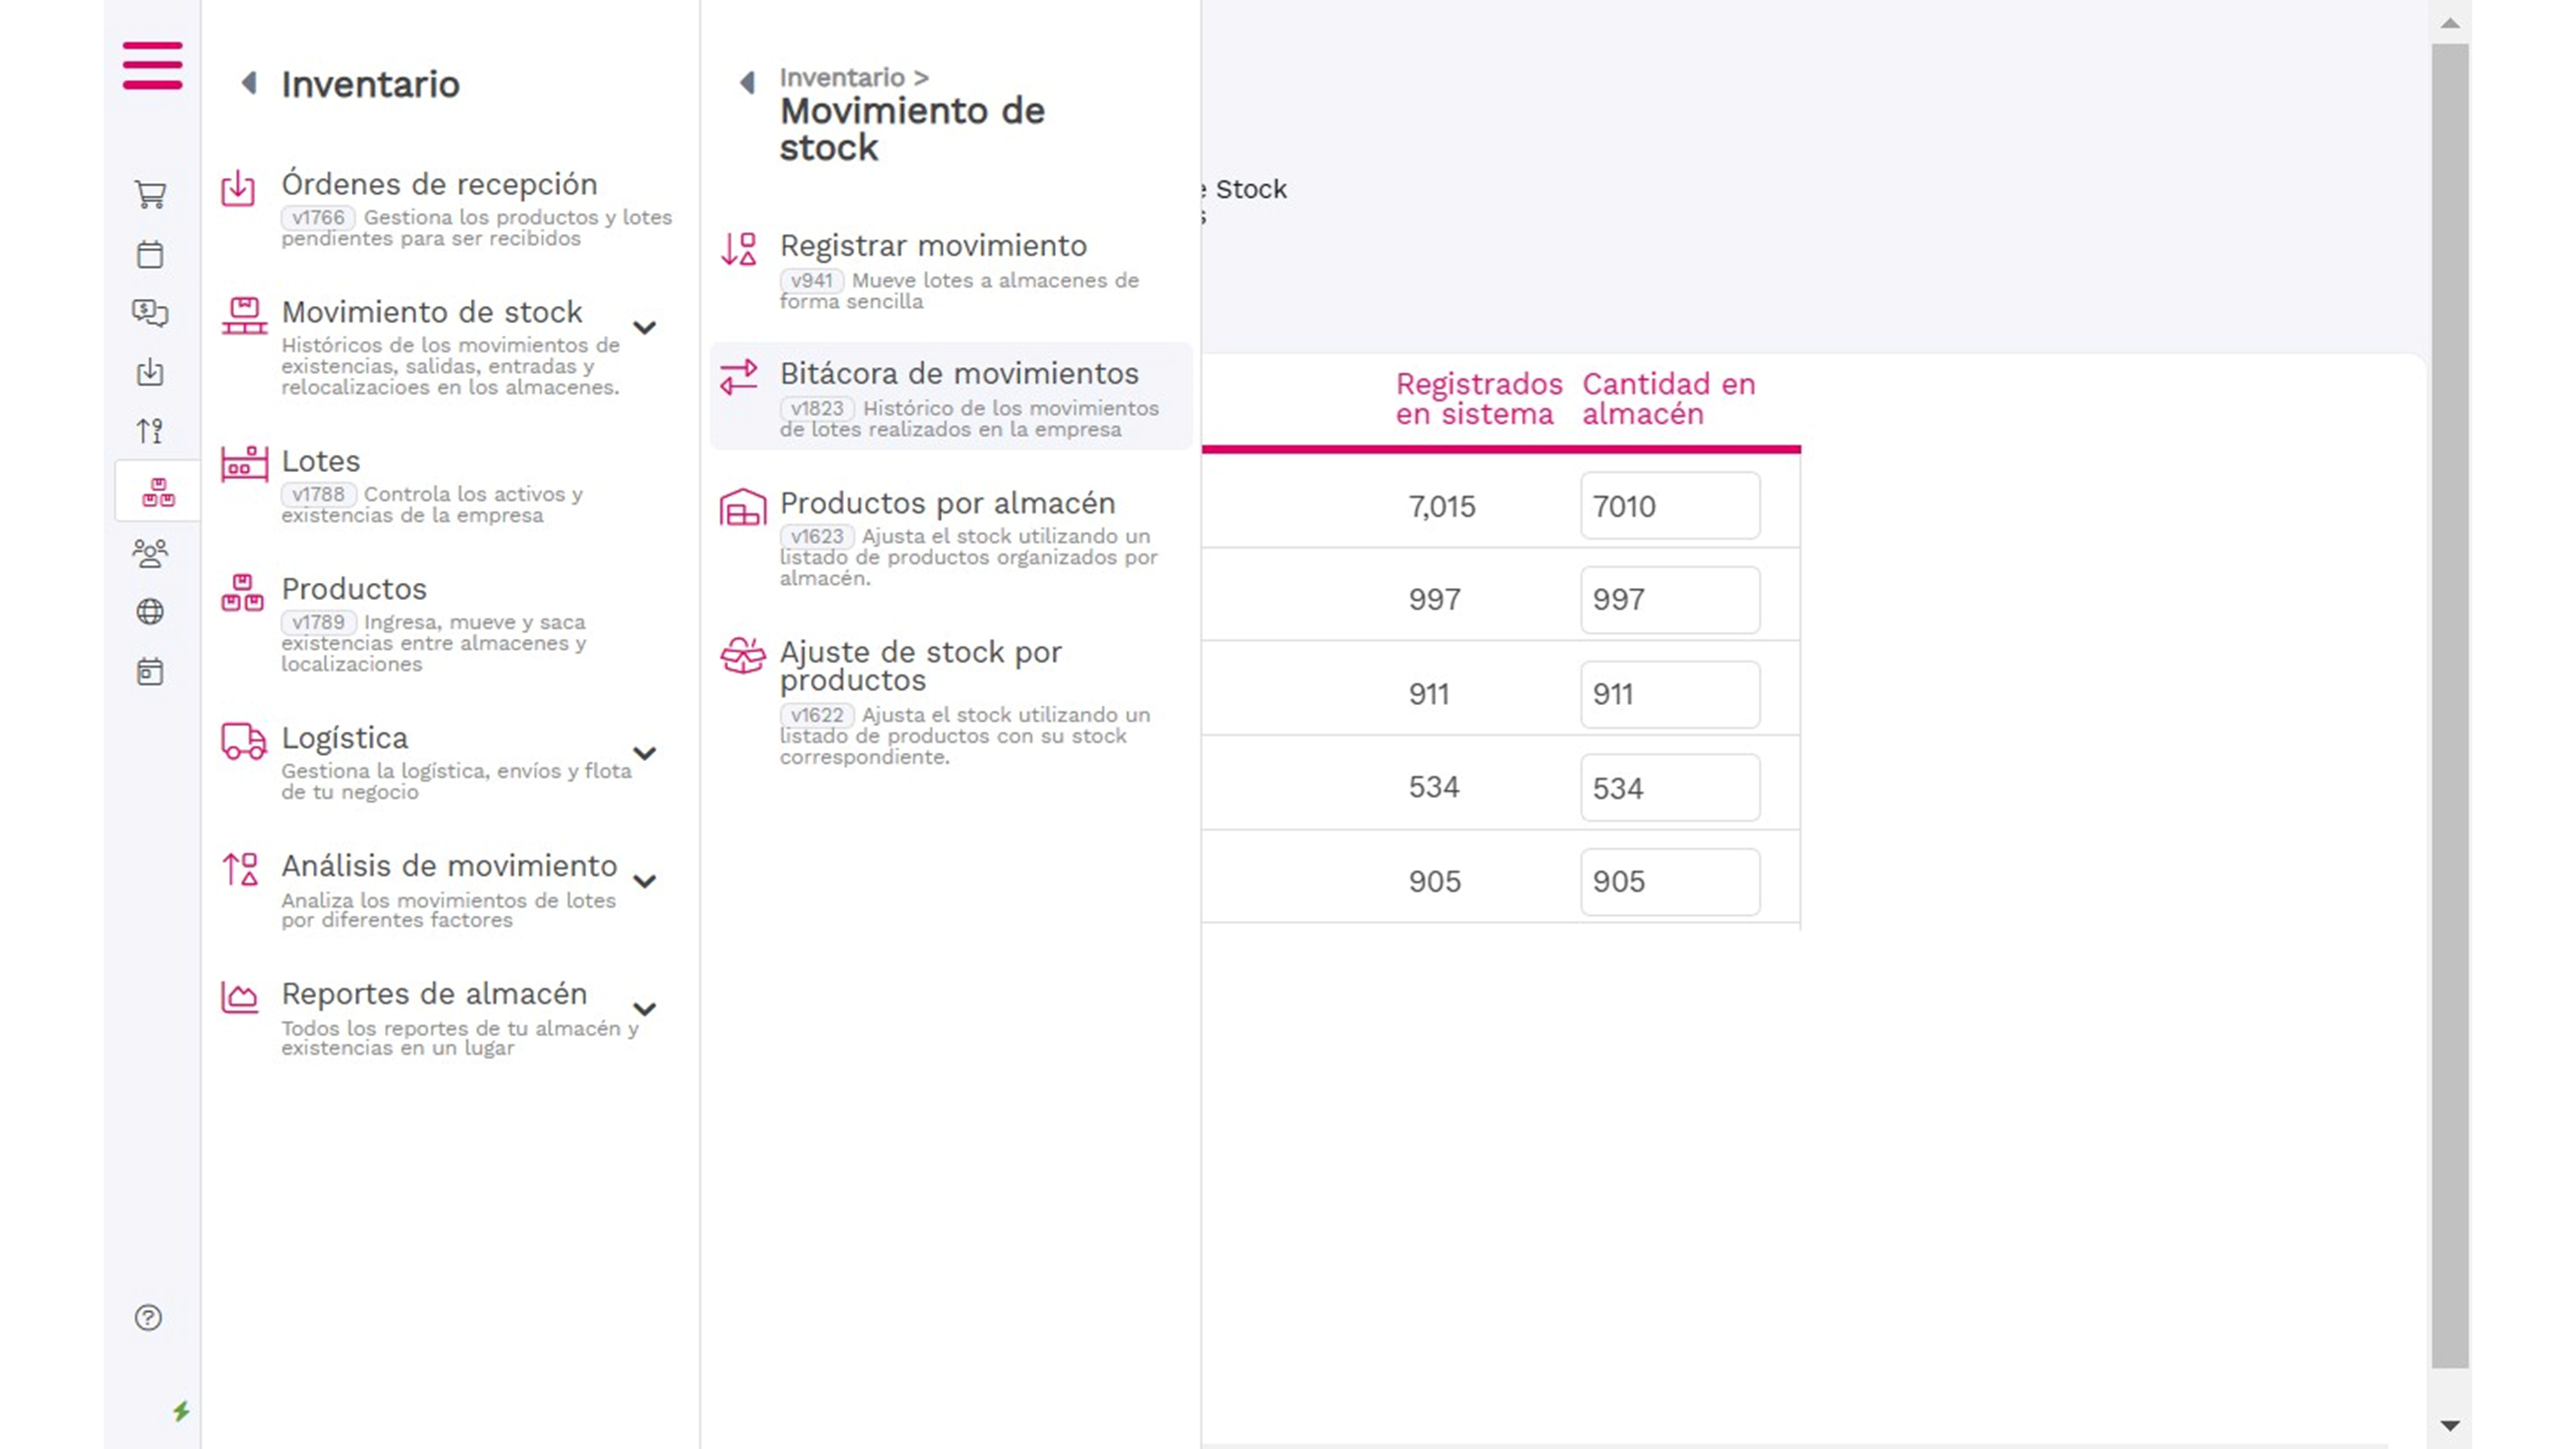Viewport: 2576px width, 1449px height.
Task: Expand the Movimiento de stock chevron
Action: pyautogui.click(x=645, y=327)
